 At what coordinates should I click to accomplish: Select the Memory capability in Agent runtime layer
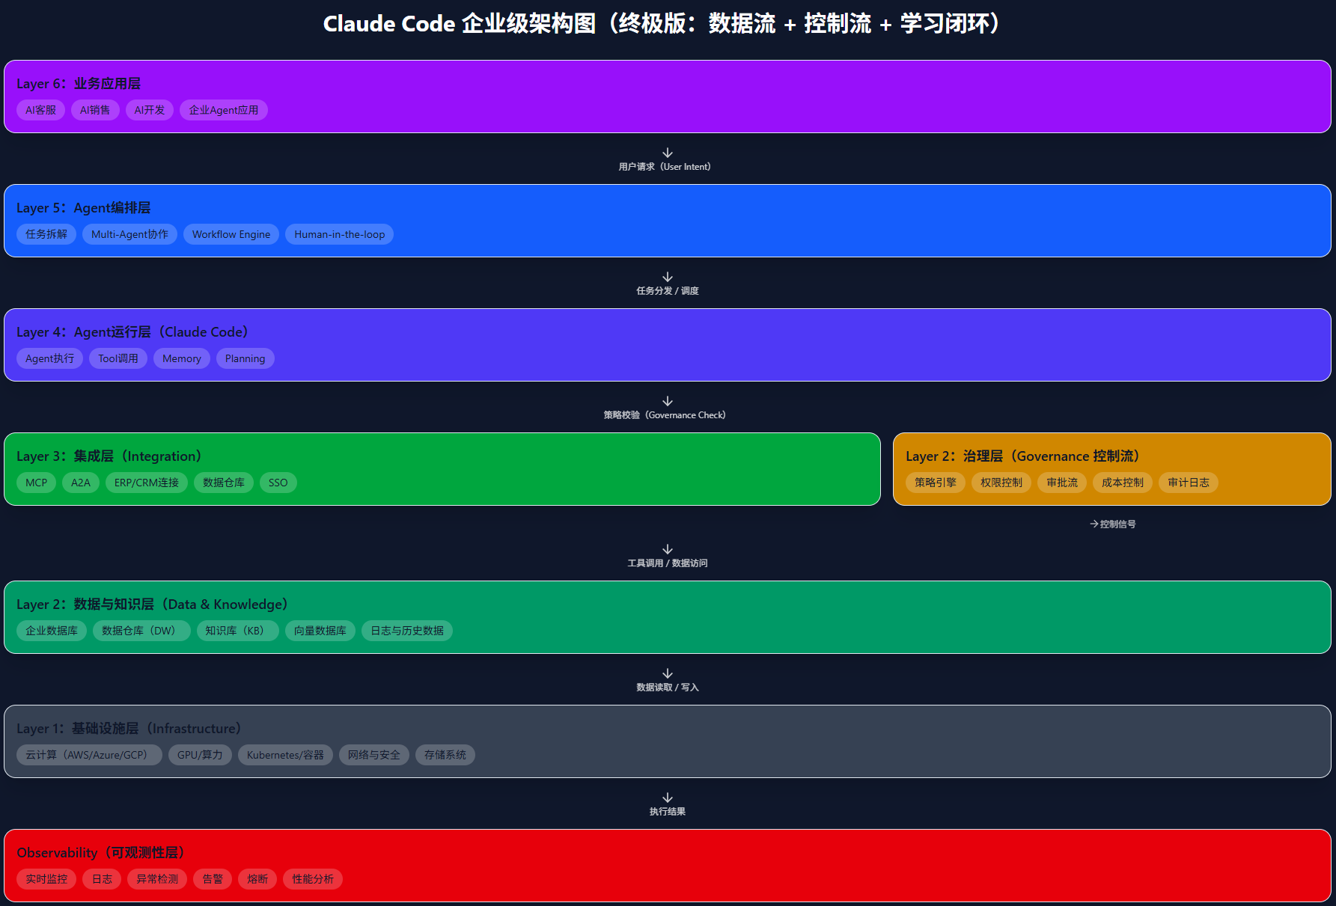coord(181,358)
